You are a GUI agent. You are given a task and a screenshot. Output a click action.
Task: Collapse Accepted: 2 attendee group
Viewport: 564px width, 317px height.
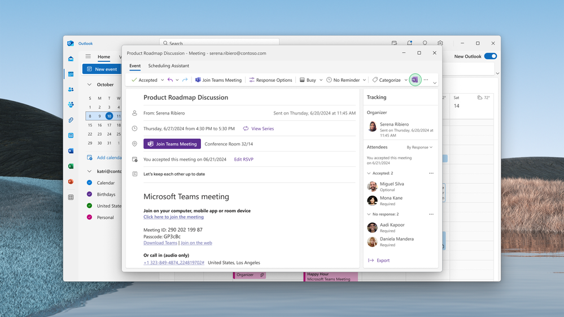click(369, 173)
